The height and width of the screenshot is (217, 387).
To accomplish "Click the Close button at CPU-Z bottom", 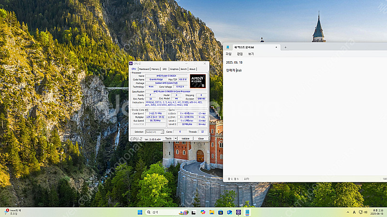I will click(201, 138).
